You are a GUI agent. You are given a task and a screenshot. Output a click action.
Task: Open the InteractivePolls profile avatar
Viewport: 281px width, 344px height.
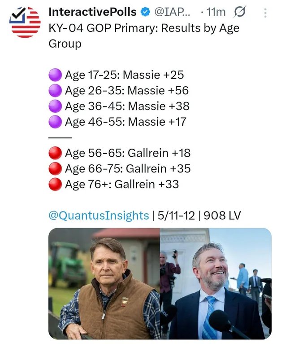25,22
